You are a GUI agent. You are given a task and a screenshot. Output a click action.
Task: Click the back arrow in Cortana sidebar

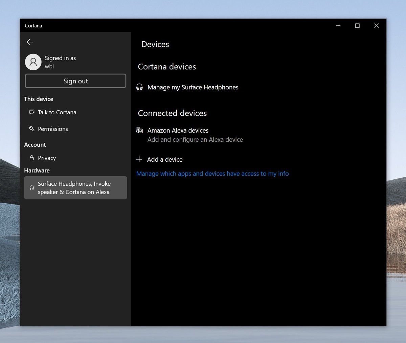point(30,42)
